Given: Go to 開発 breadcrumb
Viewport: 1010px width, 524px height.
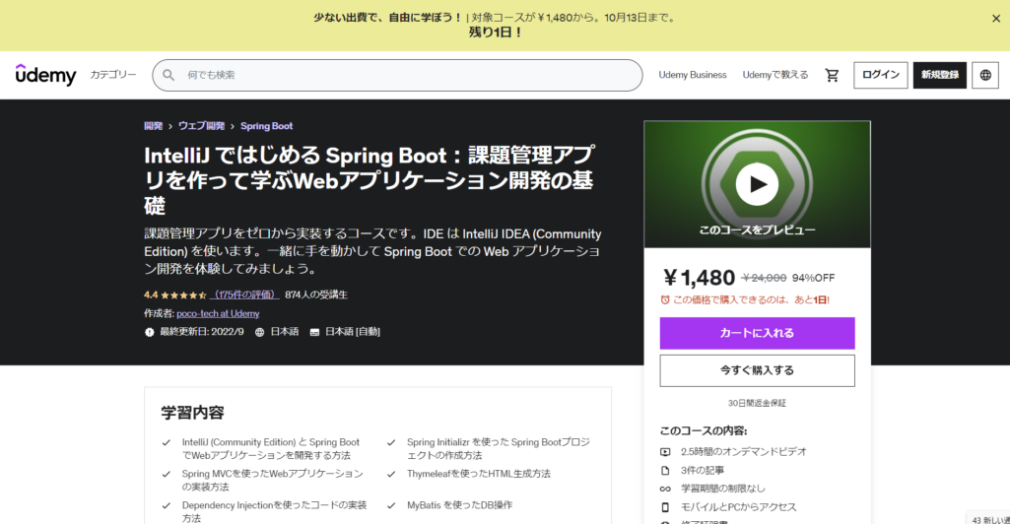Looking at the screenshot, I should tap(154, 126).
